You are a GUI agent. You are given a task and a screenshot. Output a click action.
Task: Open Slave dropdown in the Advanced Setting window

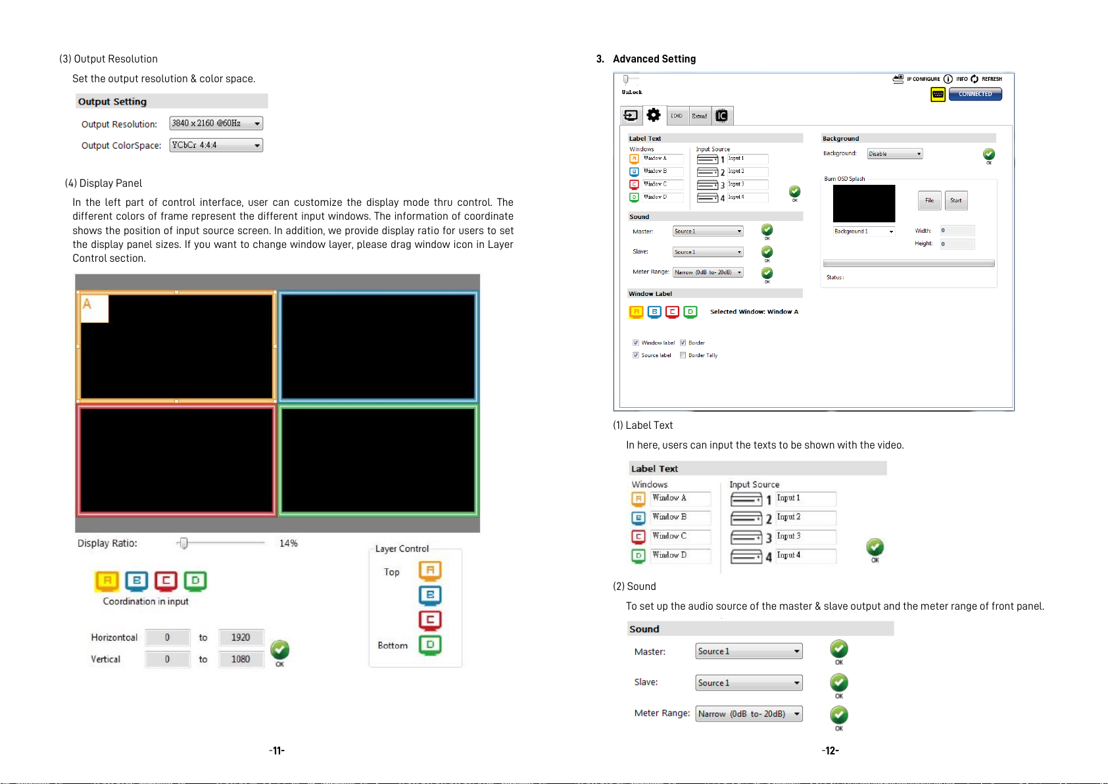click(x=708, y=252)
